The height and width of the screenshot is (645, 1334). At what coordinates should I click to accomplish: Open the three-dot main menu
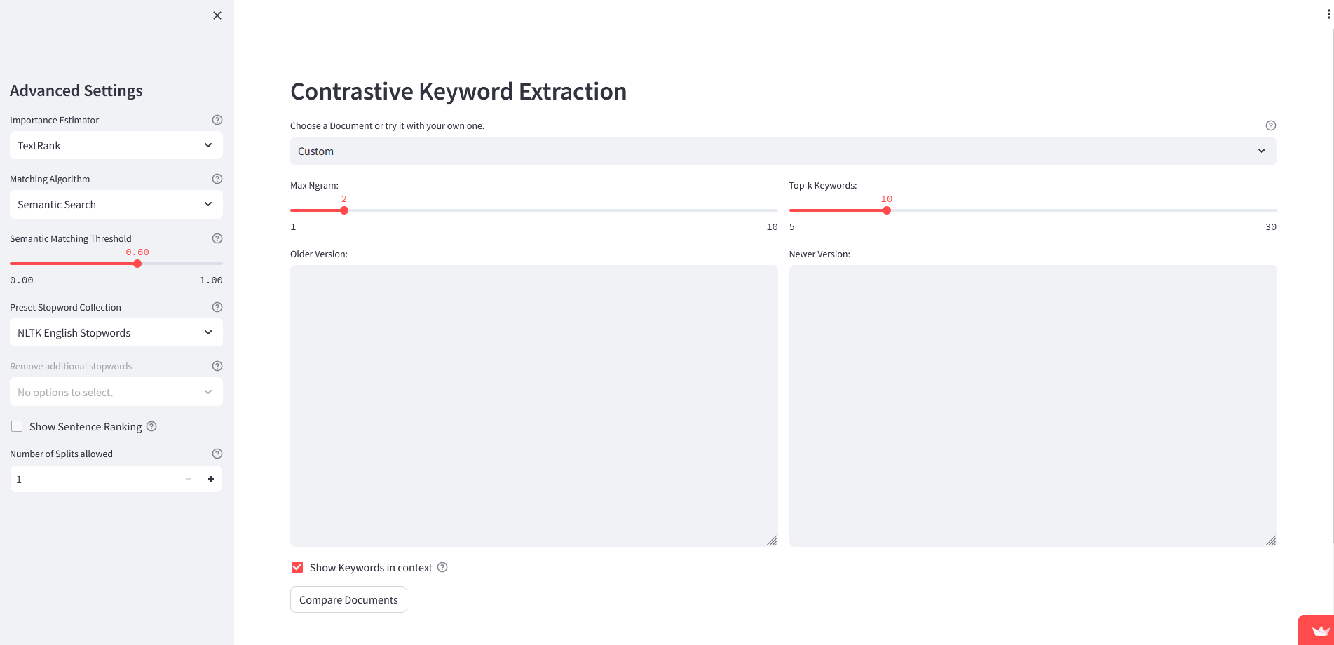coord(1328,14)
